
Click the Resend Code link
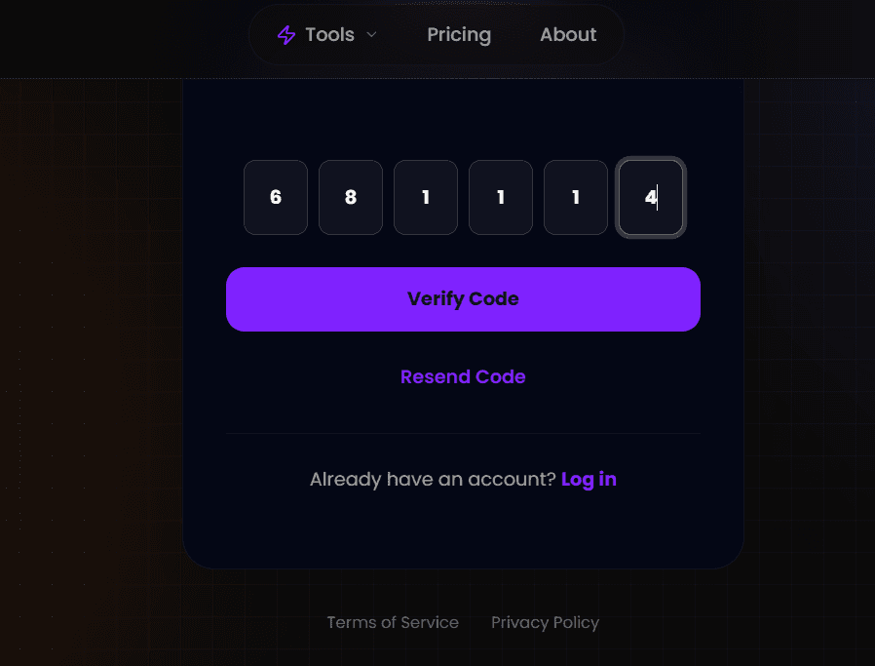click(463, 376)
